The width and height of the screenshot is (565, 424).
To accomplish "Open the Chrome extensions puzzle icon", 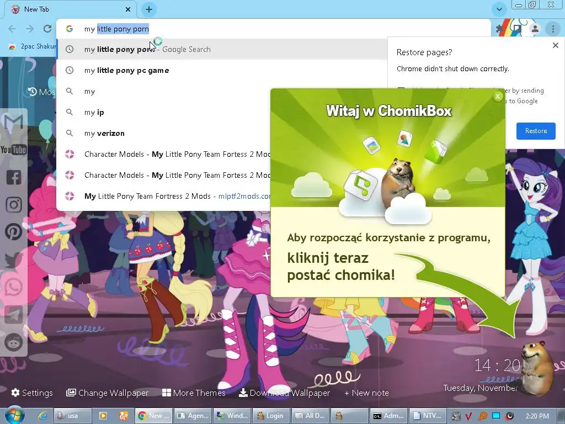I will (x=500, y=29).
